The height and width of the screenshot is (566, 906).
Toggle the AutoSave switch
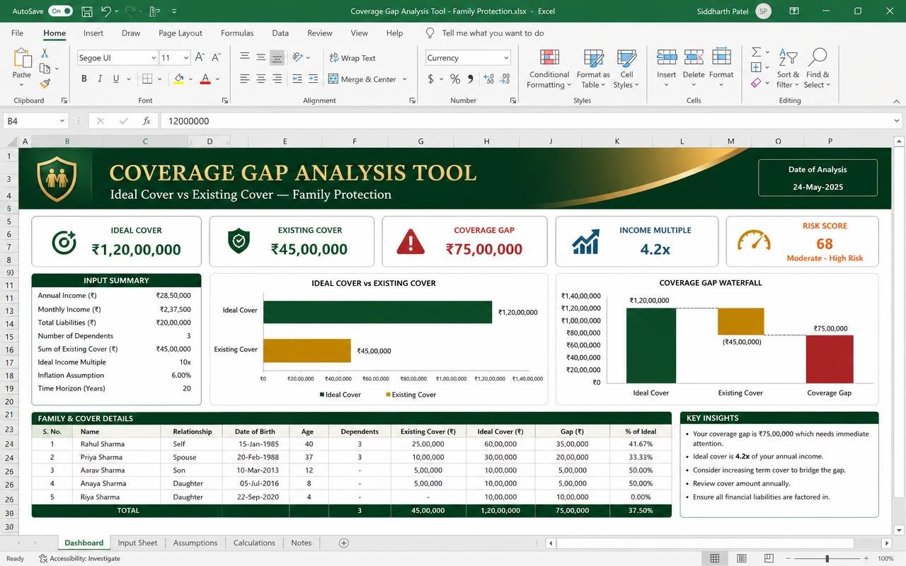click(x=59, y=11)
